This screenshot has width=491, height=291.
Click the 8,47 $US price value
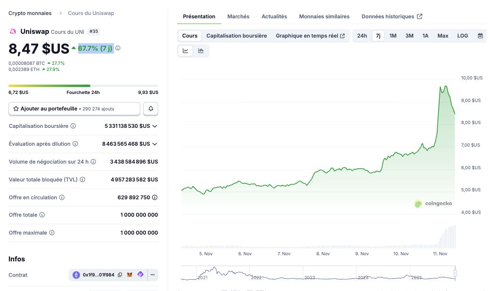click(39, 48)
